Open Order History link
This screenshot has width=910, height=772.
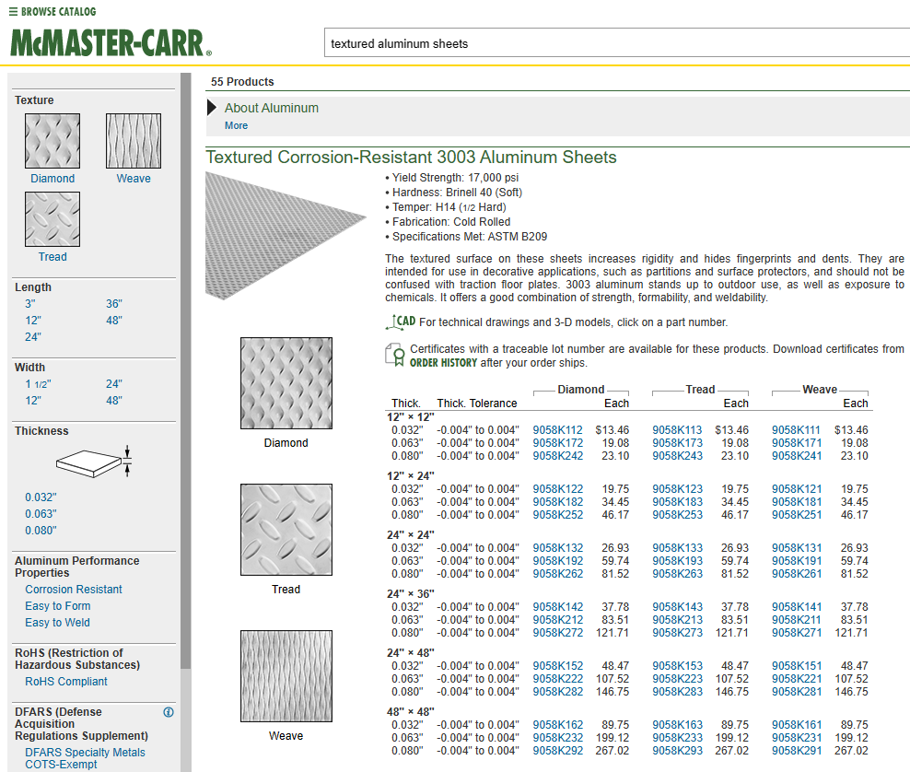pos(443,363)
